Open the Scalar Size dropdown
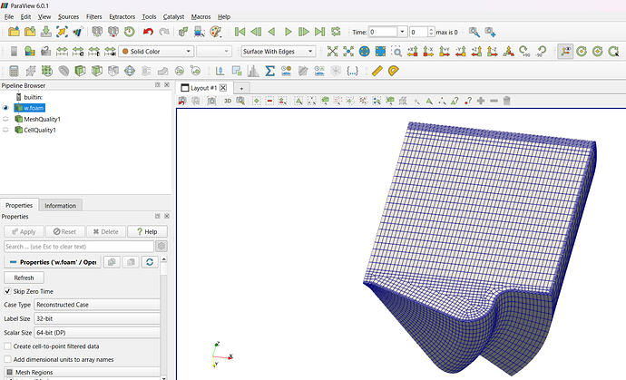The image size is (626, 380). pyautogui.click(x=97, y=333)
